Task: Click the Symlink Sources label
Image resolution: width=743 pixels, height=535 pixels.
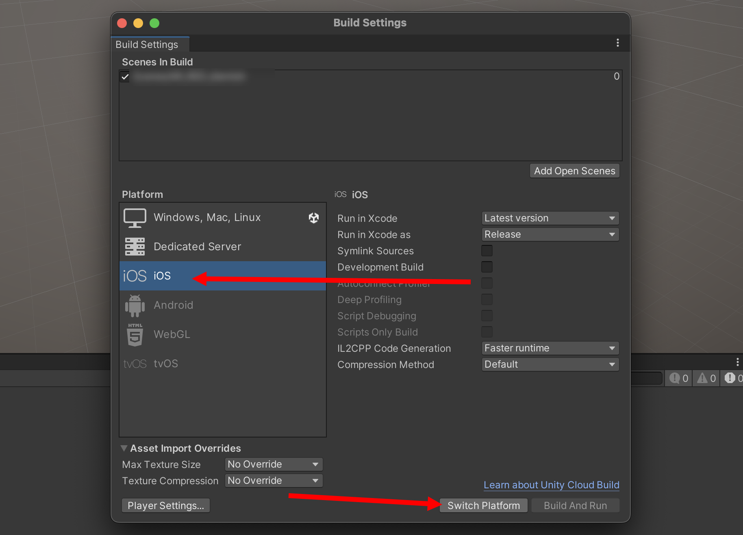Action: pos(376,251)
